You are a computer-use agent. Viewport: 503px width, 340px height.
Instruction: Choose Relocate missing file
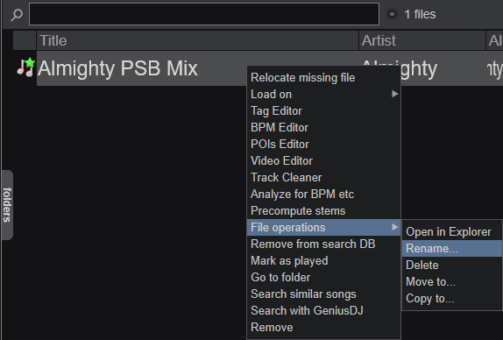pyautogui.click(x=323, y=78)
